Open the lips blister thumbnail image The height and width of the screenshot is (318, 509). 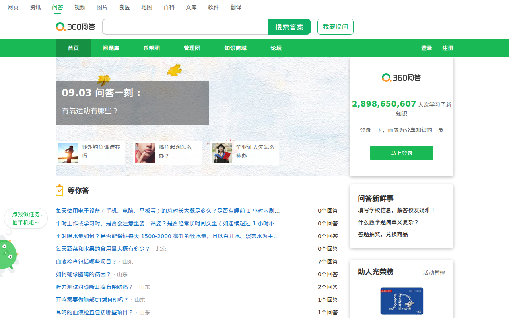click(x=145, y=153)
